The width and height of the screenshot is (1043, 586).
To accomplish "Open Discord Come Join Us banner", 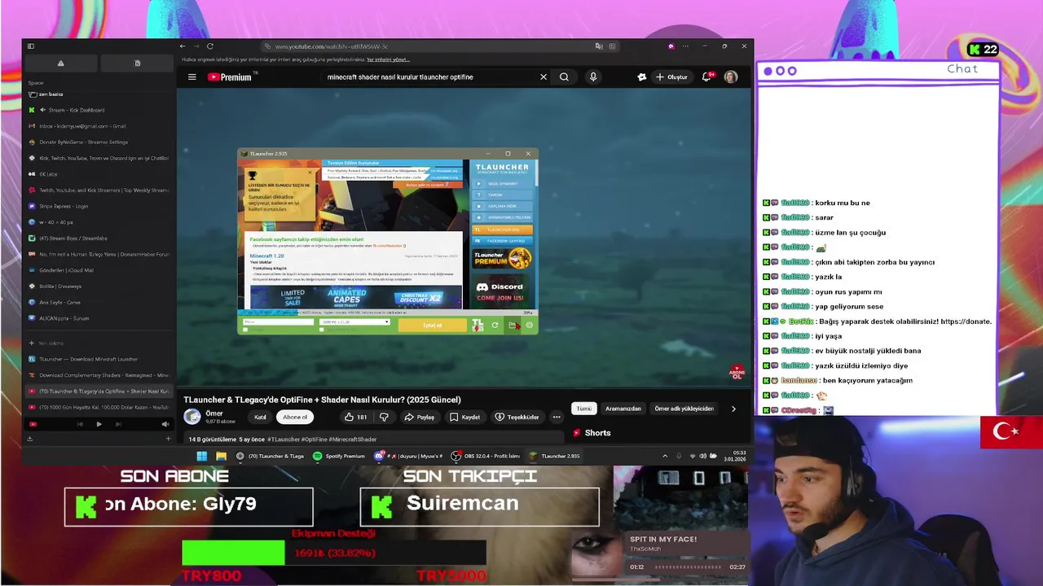I will point(502,290).
